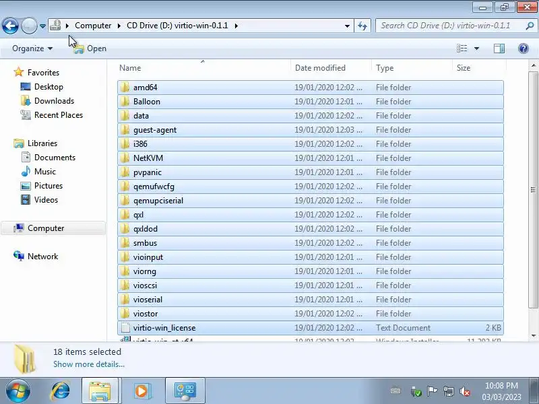This screenshot has width=539, height=404.
Task: Click the amd64 folder icon
Action: pyautogui.click(x=125, y=88)
